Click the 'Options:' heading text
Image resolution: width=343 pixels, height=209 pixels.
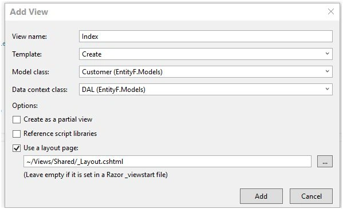point(25,106)
